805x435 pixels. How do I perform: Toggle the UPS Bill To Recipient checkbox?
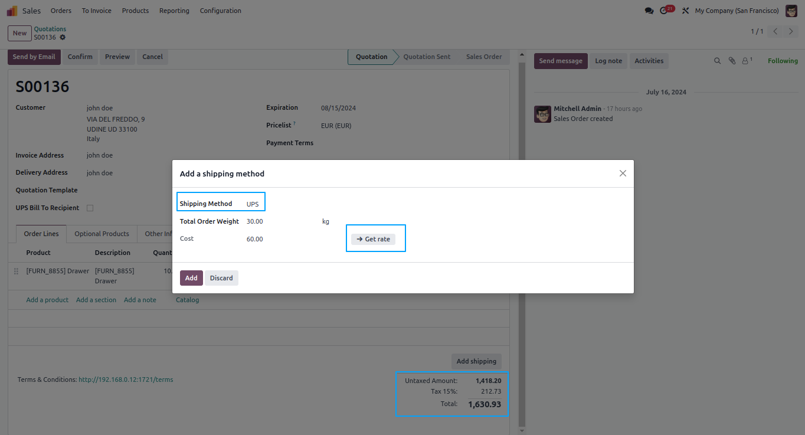90,208
